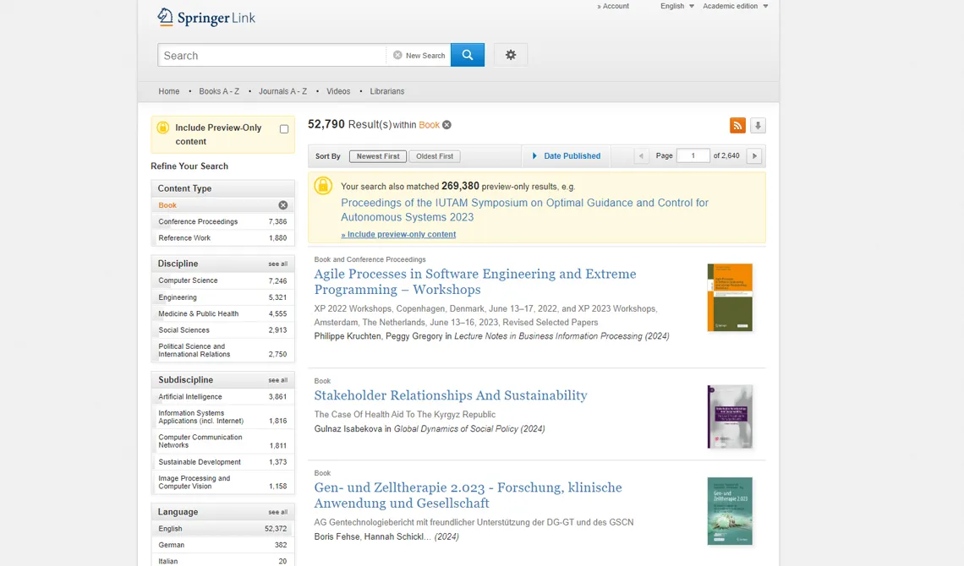
Task: Remove the Book filter next to result count
Action: (447, 125)
